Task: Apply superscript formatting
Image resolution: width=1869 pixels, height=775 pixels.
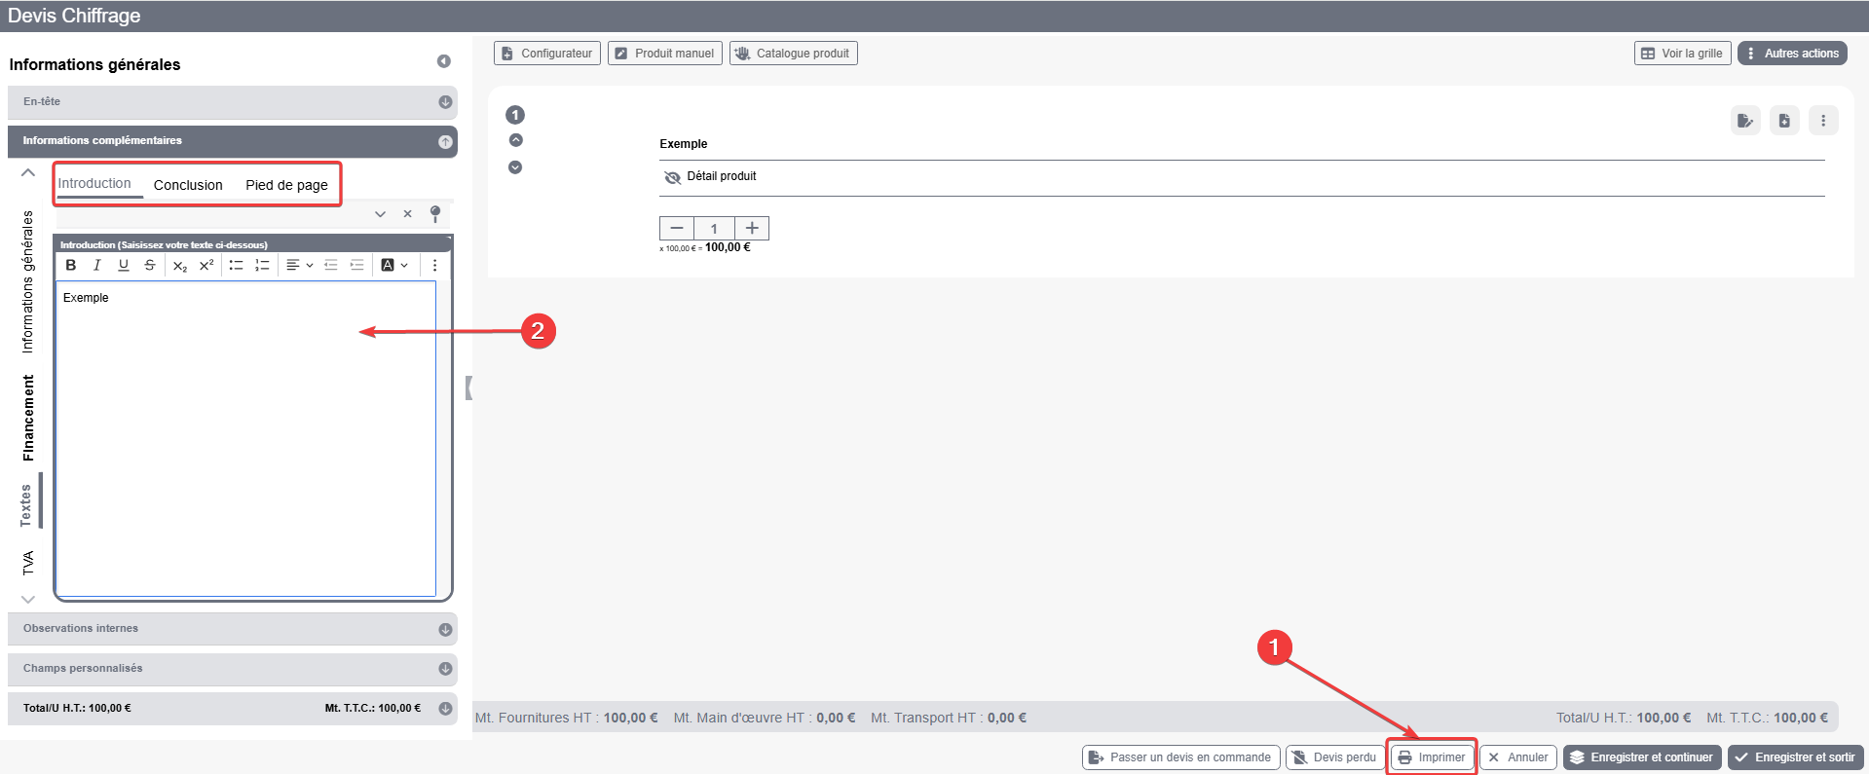Action: [x=206, y=265]
